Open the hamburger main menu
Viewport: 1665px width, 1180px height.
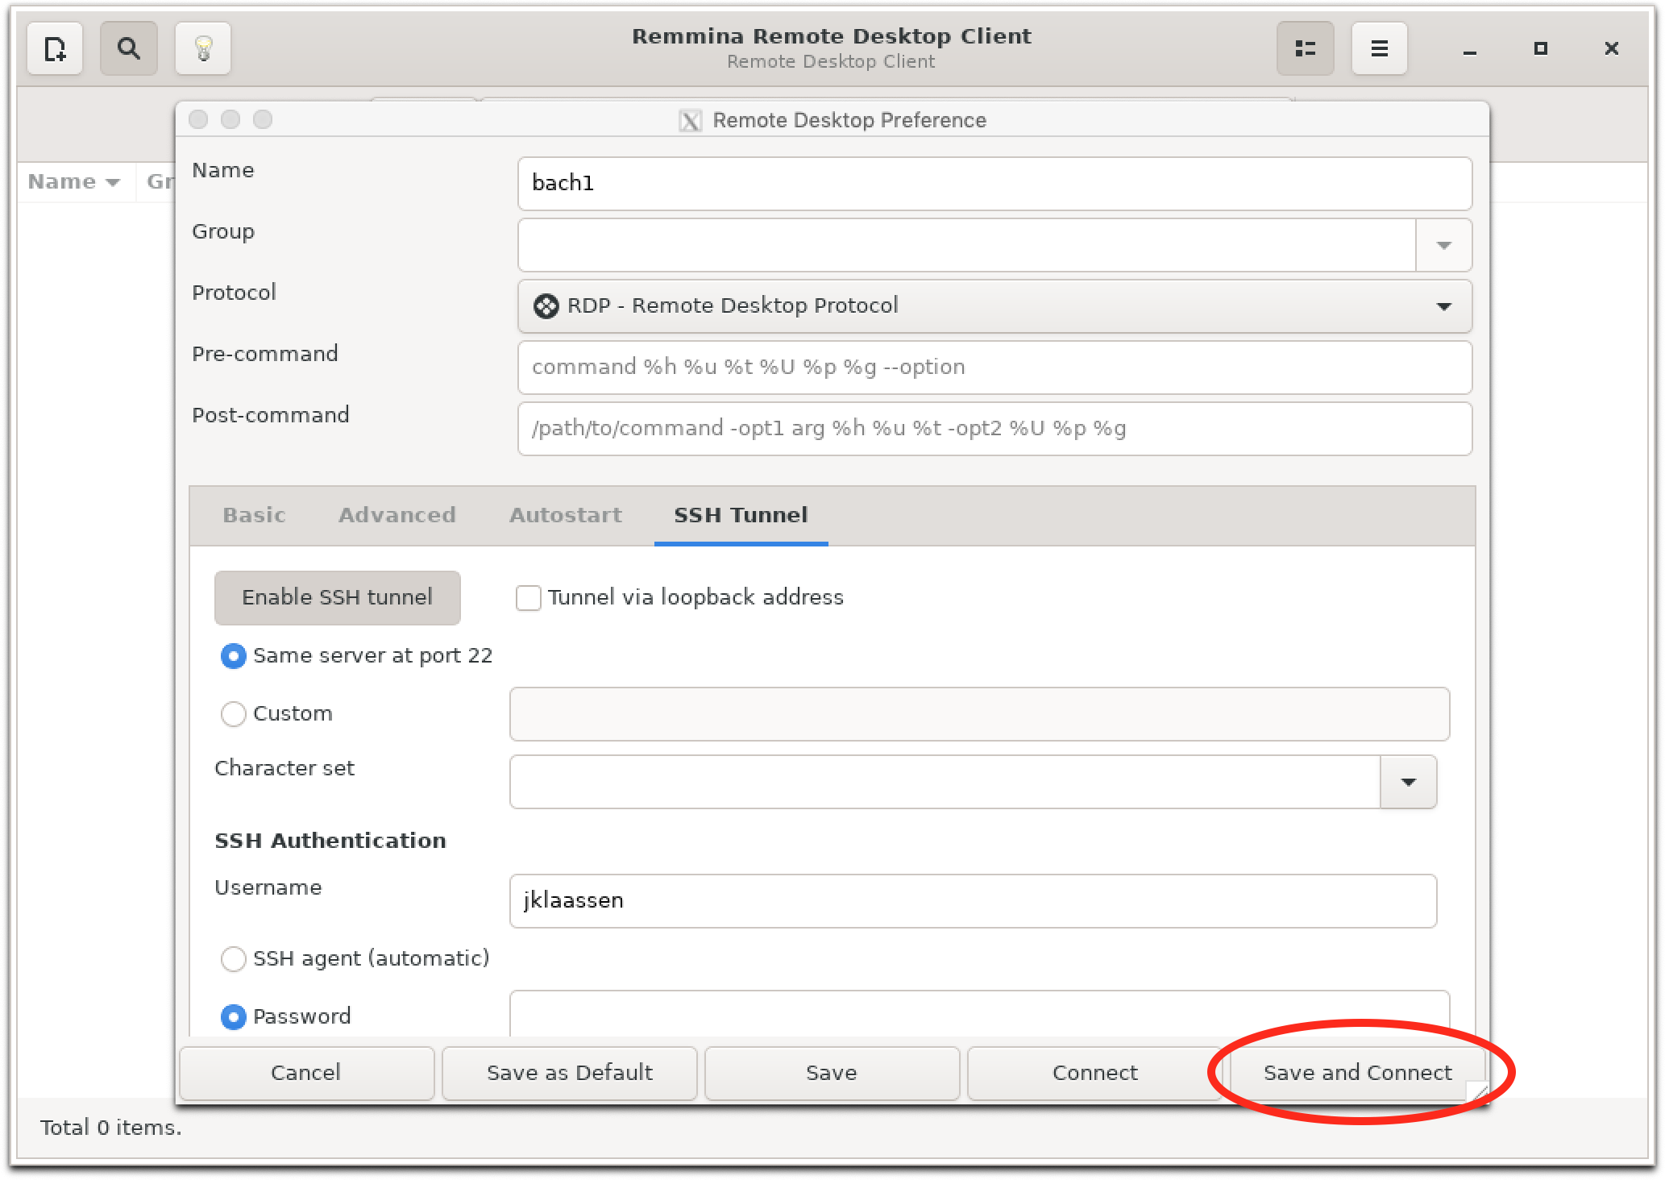click(1379, 49)
